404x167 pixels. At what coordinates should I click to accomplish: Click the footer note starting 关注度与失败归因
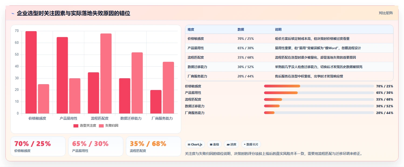pyautogui.click(x=274, y=154)
